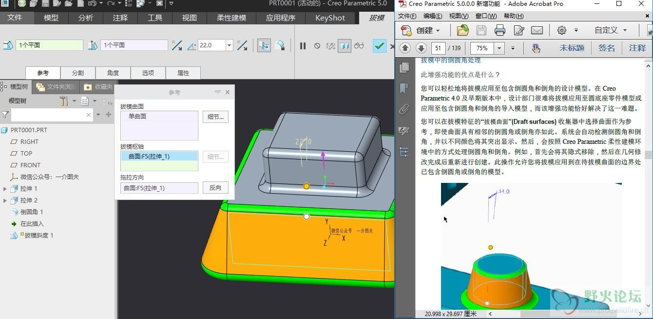Open the 角度 dashboard tab
The image size is (653, 319).
click(113, 73)
